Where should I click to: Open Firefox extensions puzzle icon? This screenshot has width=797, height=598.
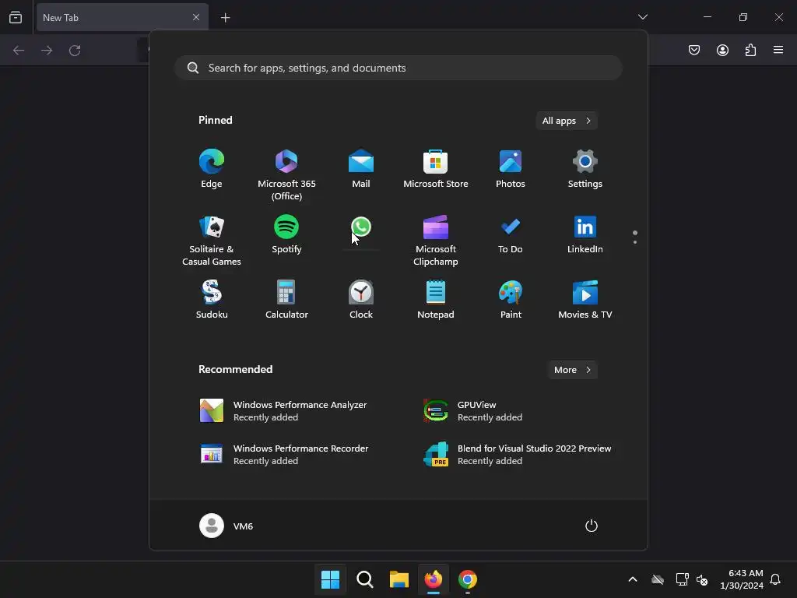pos(750,50)
